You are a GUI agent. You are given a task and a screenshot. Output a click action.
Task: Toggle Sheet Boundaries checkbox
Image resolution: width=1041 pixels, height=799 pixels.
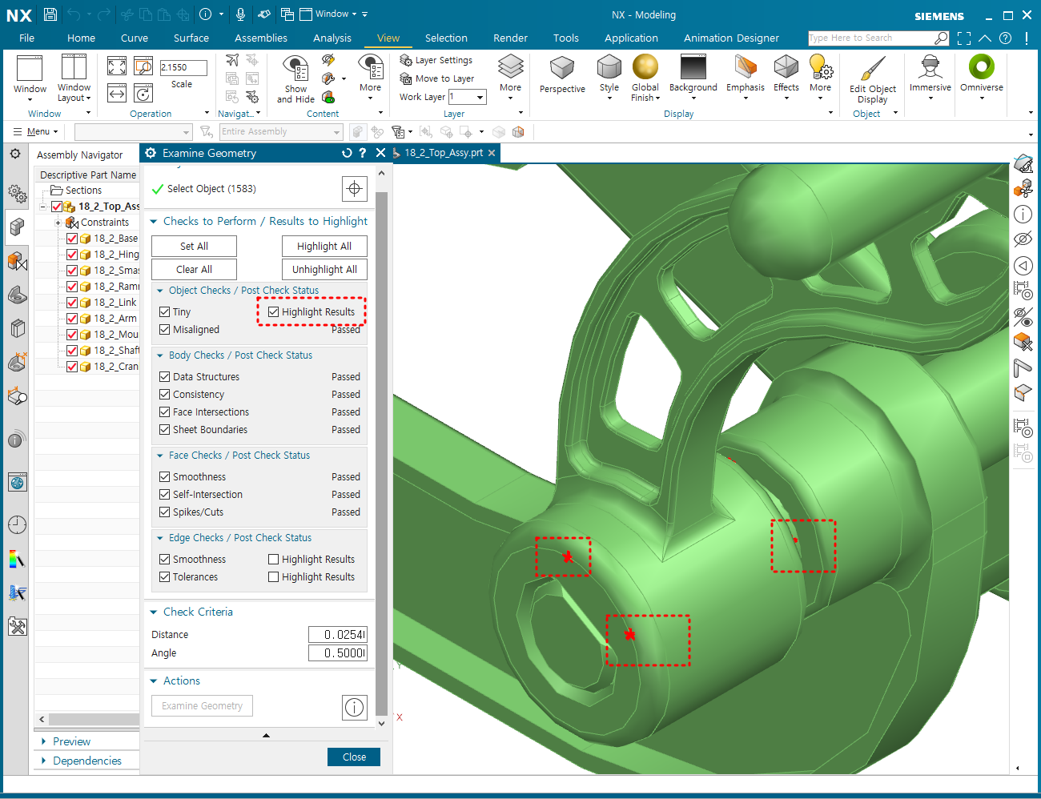(x=164, y=430)
